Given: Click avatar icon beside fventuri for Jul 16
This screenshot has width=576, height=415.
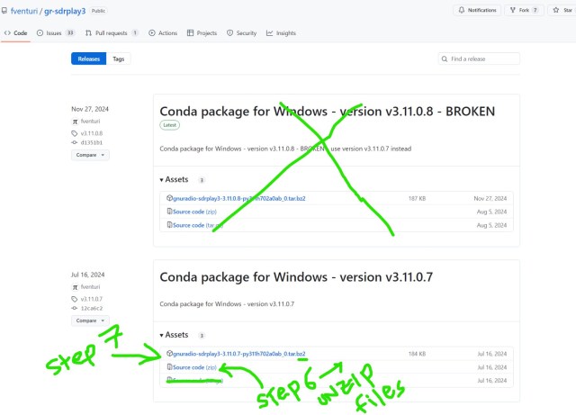Looking at the screenshot, I should pos(75,286).
